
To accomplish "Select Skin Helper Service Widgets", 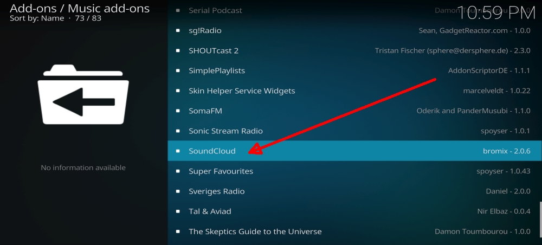I will (353, 91).
